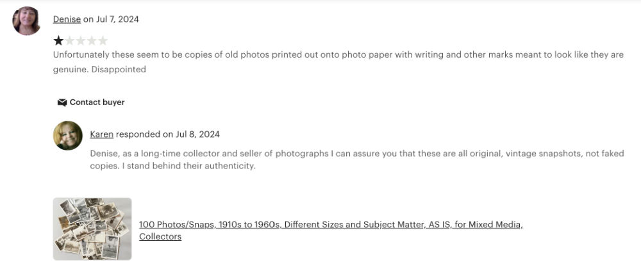641x267 pixels.
Task: Click the text 'responded on Jul 8, 2024'
Action: pyautogui.click(x=168, y=134)
